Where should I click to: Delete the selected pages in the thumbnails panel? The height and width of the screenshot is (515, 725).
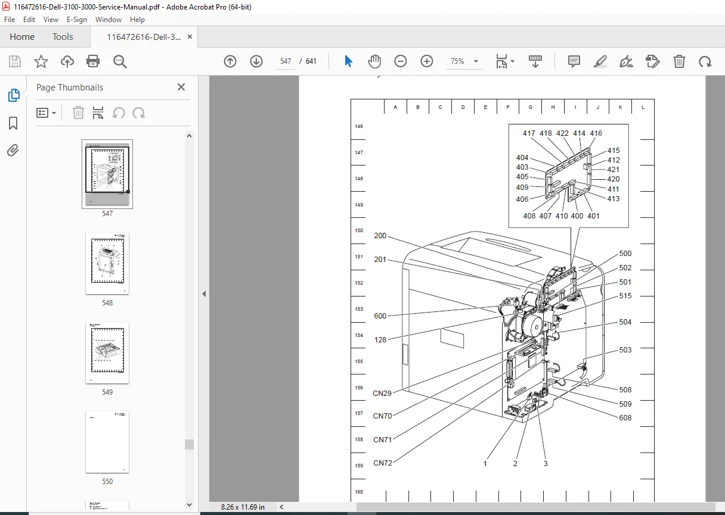coord(78,113)
